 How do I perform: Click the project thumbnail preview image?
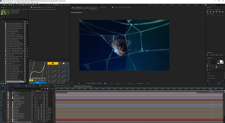click(x=5, y=12)
